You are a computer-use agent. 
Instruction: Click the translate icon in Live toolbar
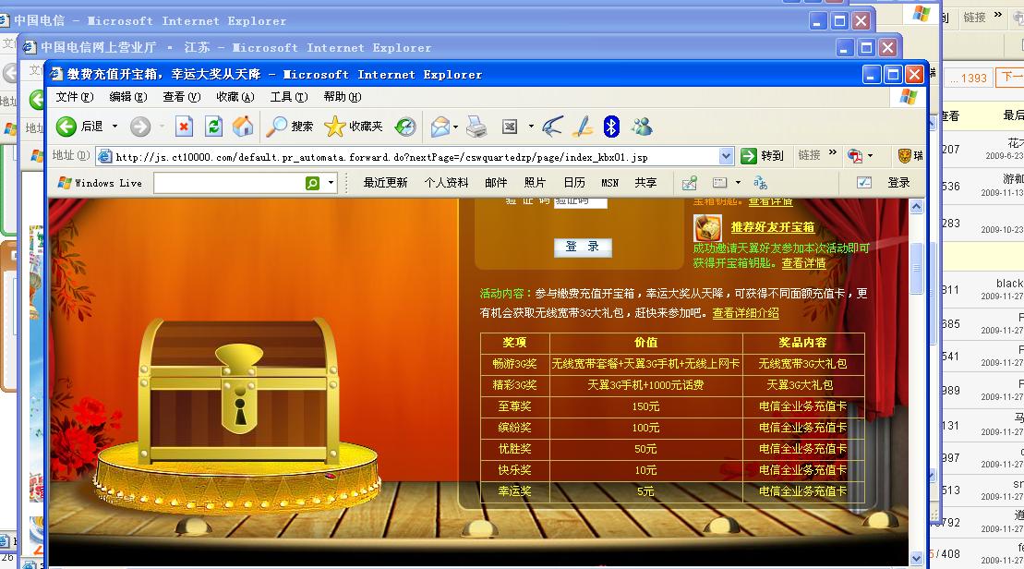pyautogui.click(x=760, y=183)
